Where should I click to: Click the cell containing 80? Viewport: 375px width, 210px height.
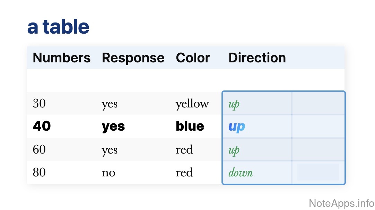click(x=39, y=173)
